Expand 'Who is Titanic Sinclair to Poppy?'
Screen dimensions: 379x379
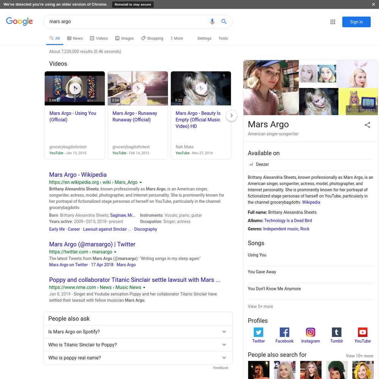[138, 345]
